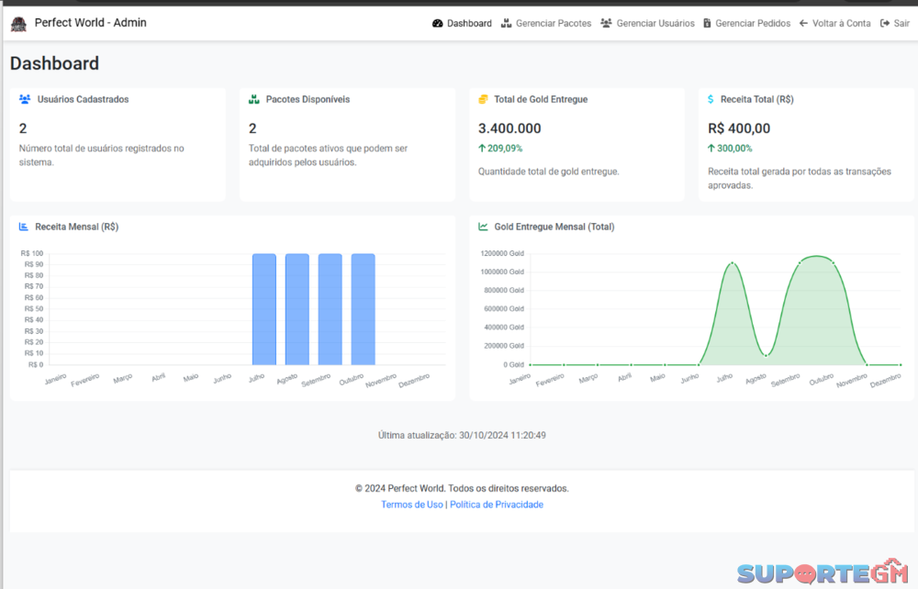
Task: Click the Gold Entregue Mensal line chart icon
Action: (x=483, y=227)
